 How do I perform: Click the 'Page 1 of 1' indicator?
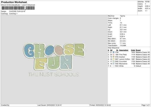146,105
